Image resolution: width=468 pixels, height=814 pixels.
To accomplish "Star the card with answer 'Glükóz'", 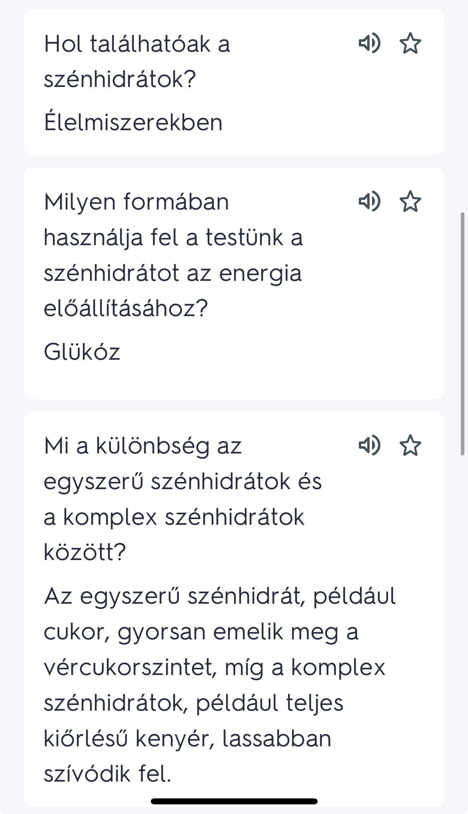I will point(410,201).
